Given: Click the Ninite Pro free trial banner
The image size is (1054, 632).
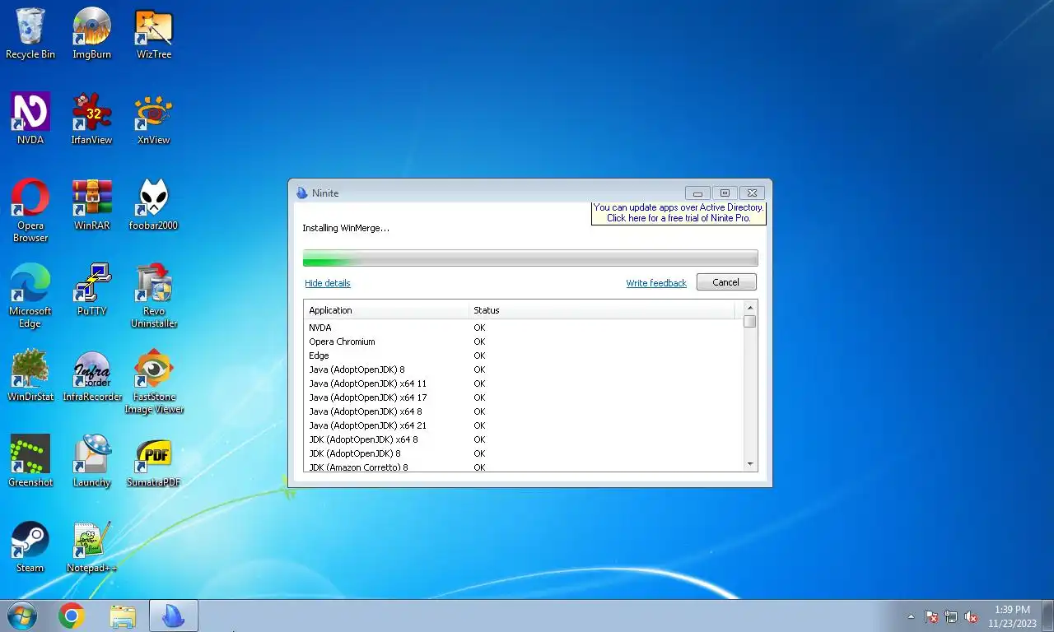Looking at the screenshot, I should (679, 213).
